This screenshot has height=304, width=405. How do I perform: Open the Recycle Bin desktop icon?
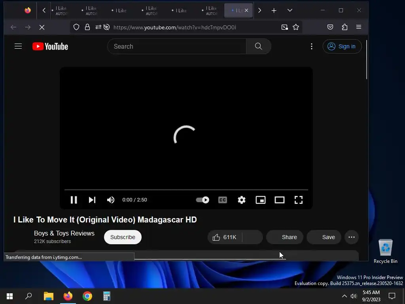click(385, 251)
